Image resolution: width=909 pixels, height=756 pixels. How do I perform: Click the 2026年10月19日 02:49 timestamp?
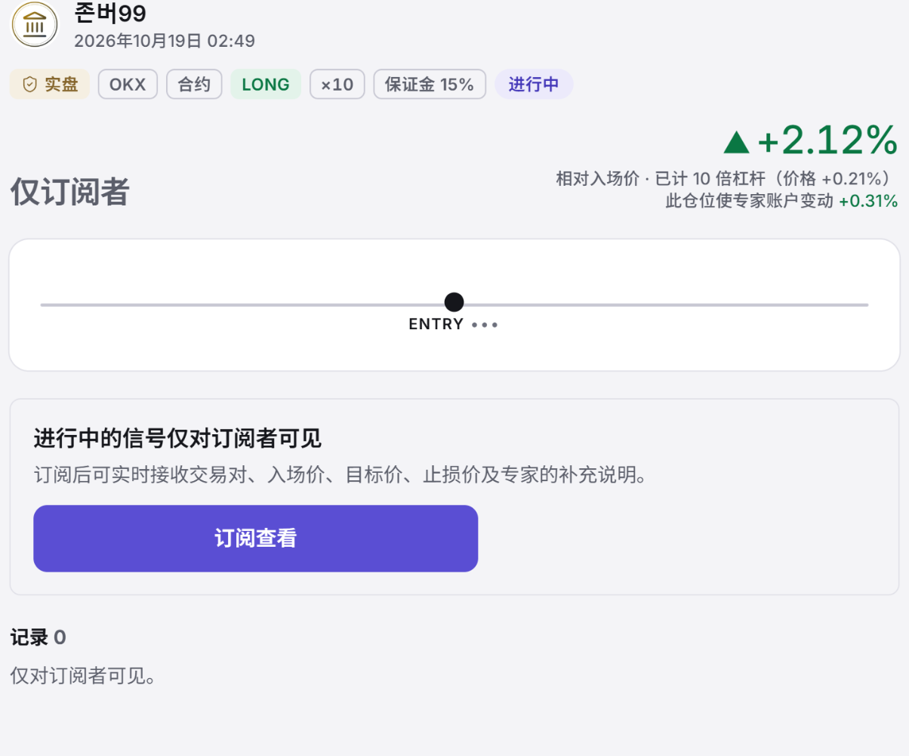[x=165, y=41]
